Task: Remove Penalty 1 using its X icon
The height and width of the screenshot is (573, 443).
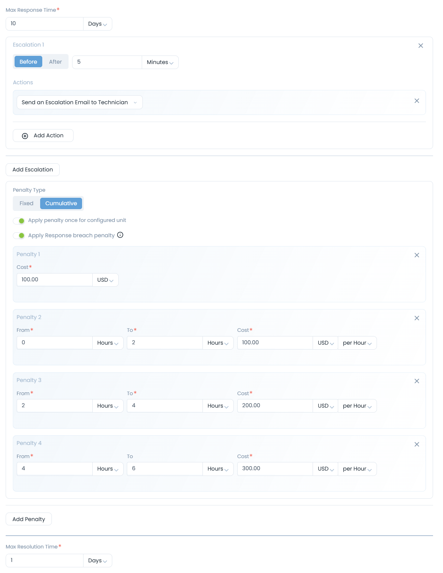Action: point(417,255)
